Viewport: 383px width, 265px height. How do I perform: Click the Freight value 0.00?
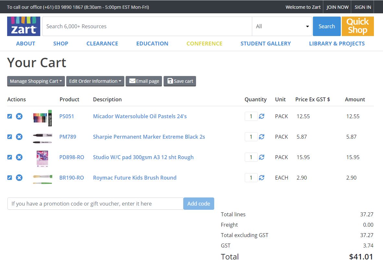click(x=368, y=225)
